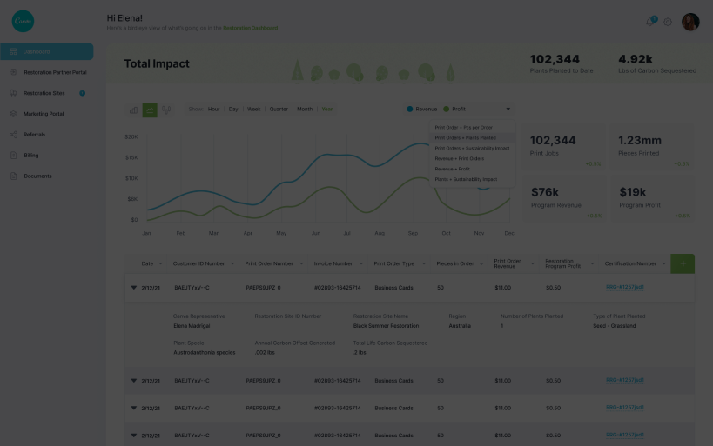Open the Print Order Type column dropdown

click(423, 263)
